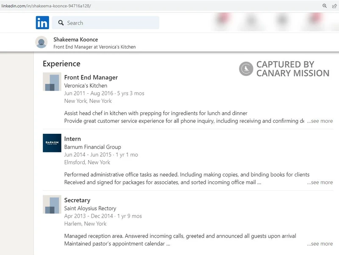Click location 'Harlem, New York'
This screenshot has width=339, height=255.
click(x=85, y=224)
